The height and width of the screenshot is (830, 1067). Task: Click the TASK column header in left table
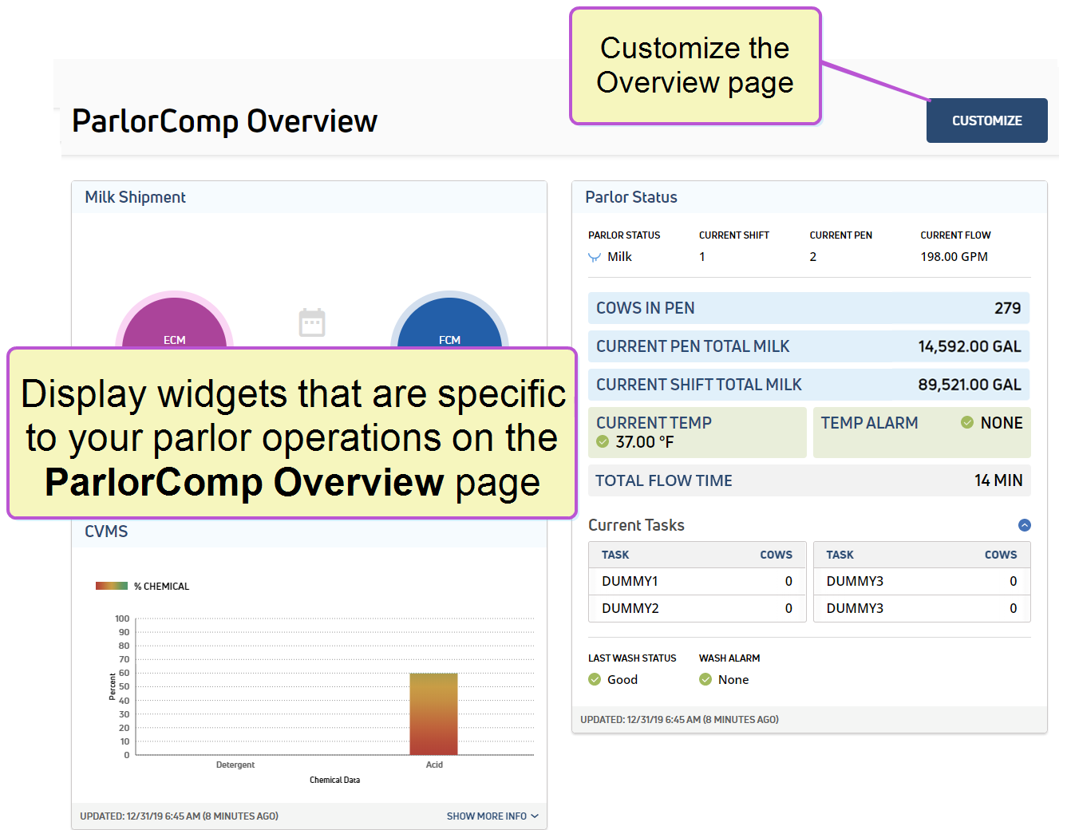615,555
